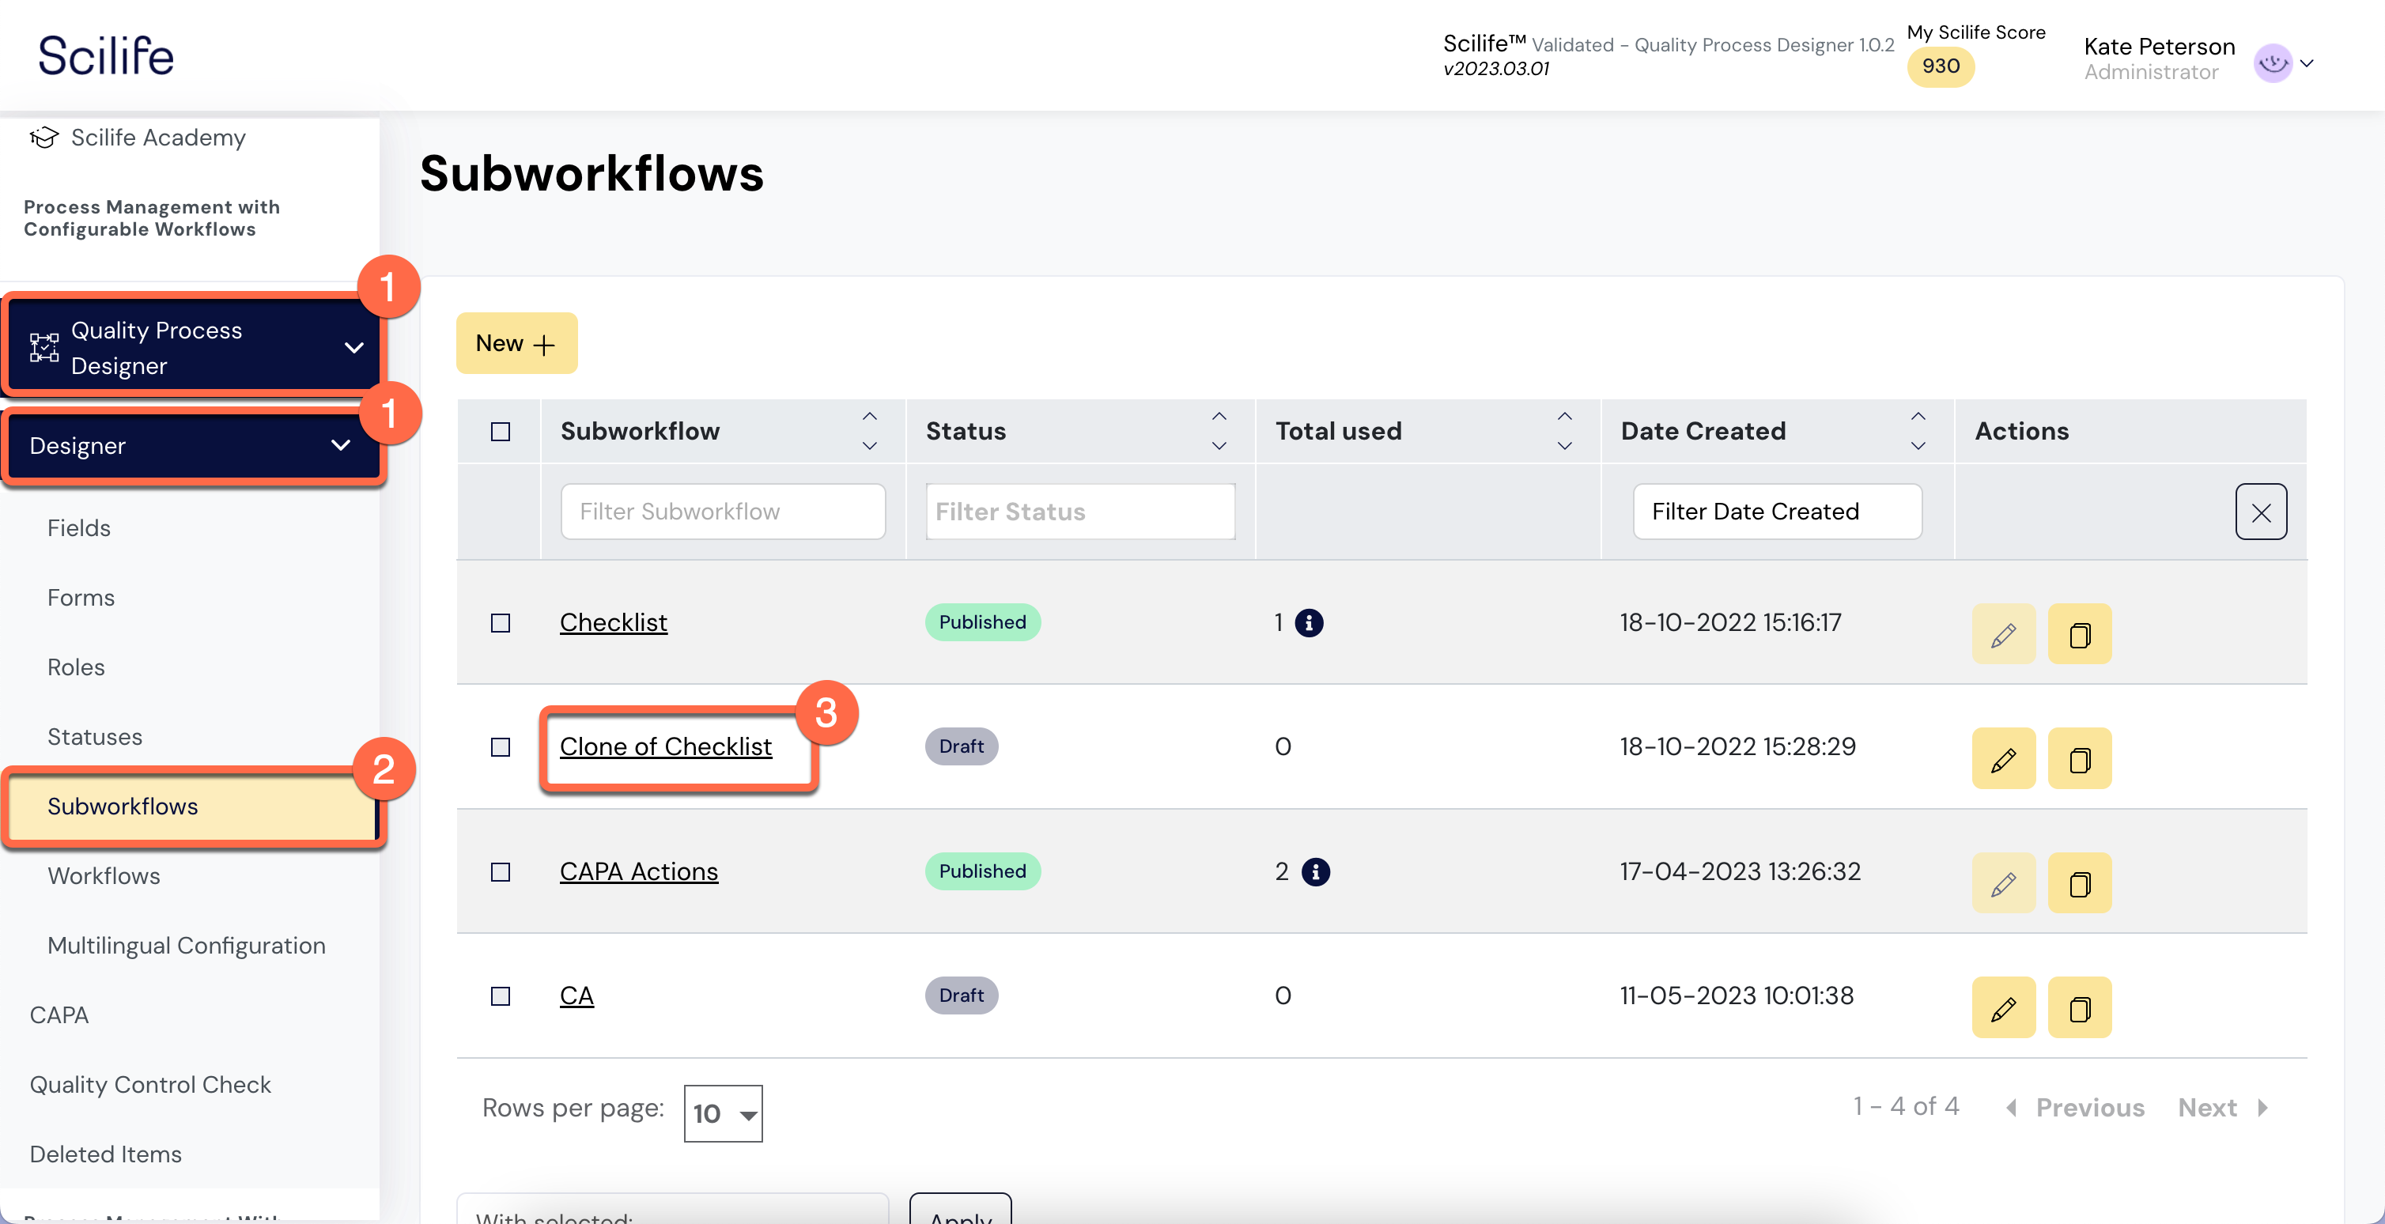This screenshot has width=2385, height=1224.
Task: Click Next page button
Action: [2223, 1107]
